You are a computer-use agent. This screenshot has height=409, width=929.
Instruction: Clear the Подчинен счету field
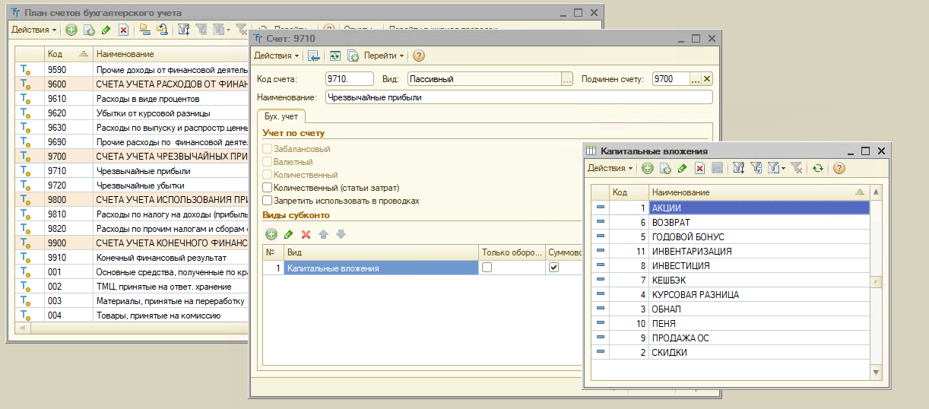click(x=707, y=78)
